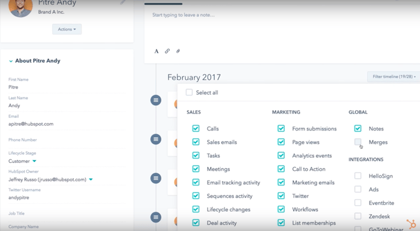This screenshot has height=231, width=420.
Task: Collapse the About Pitre Andy section
Action: 11,61
